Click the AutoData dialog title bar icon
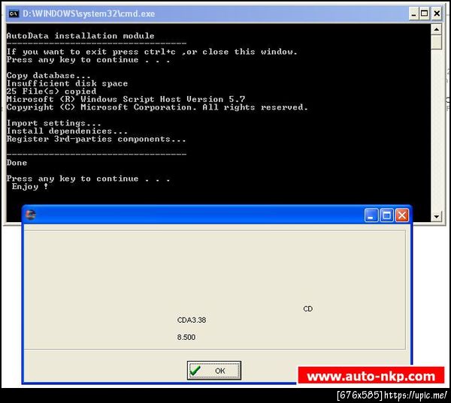Viewport: 451px width, 403px height. tap(31, 215)
